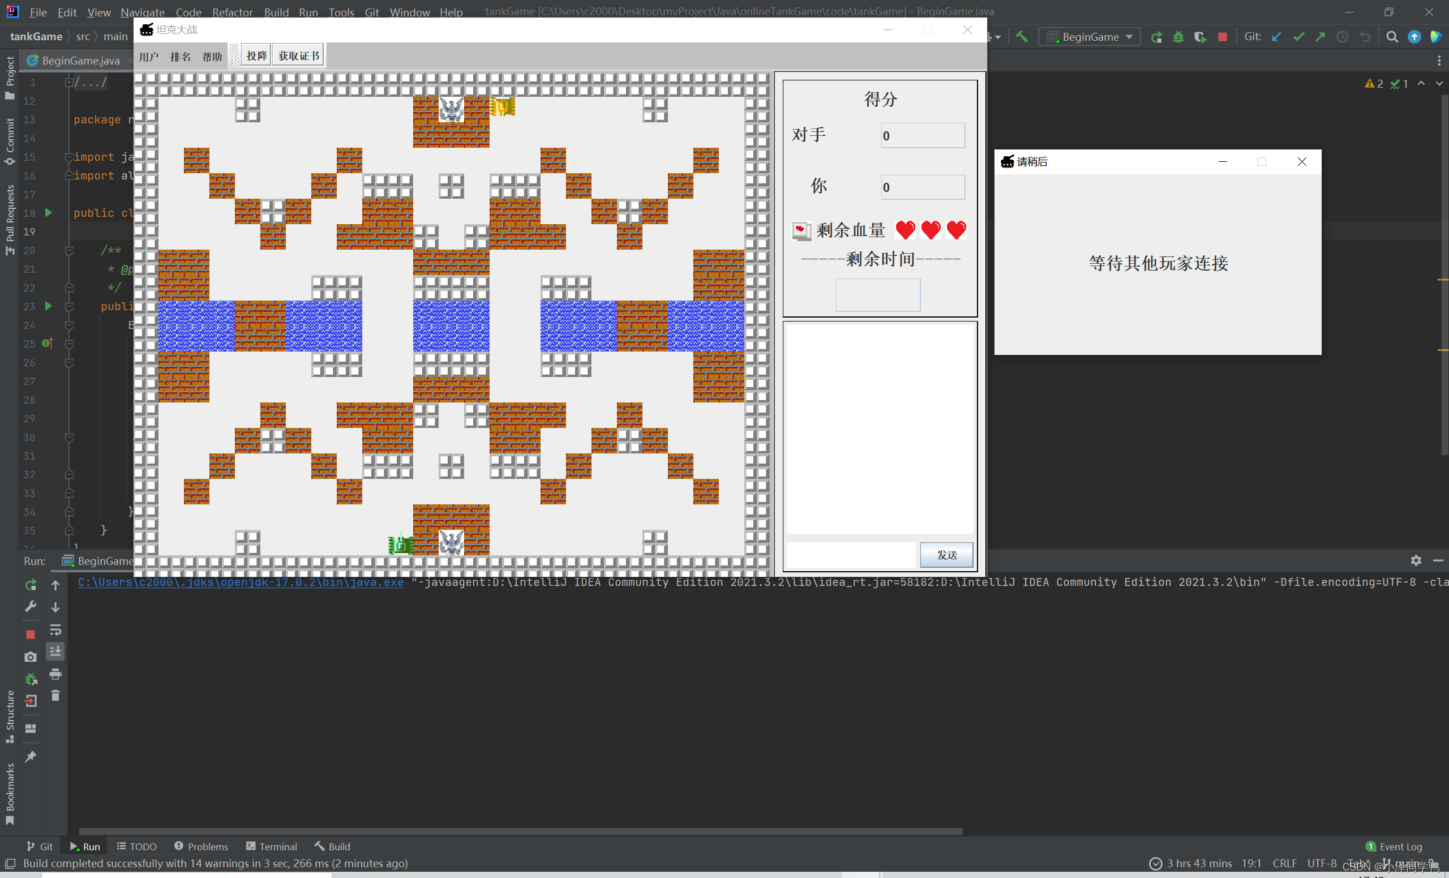Toggle scroll to end in Run console

[55, 651]
